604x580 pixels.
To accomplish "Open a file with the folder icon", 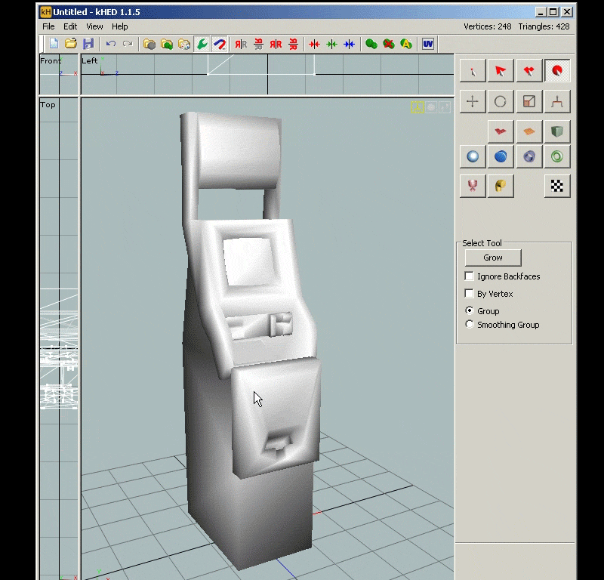I will 71,44.
